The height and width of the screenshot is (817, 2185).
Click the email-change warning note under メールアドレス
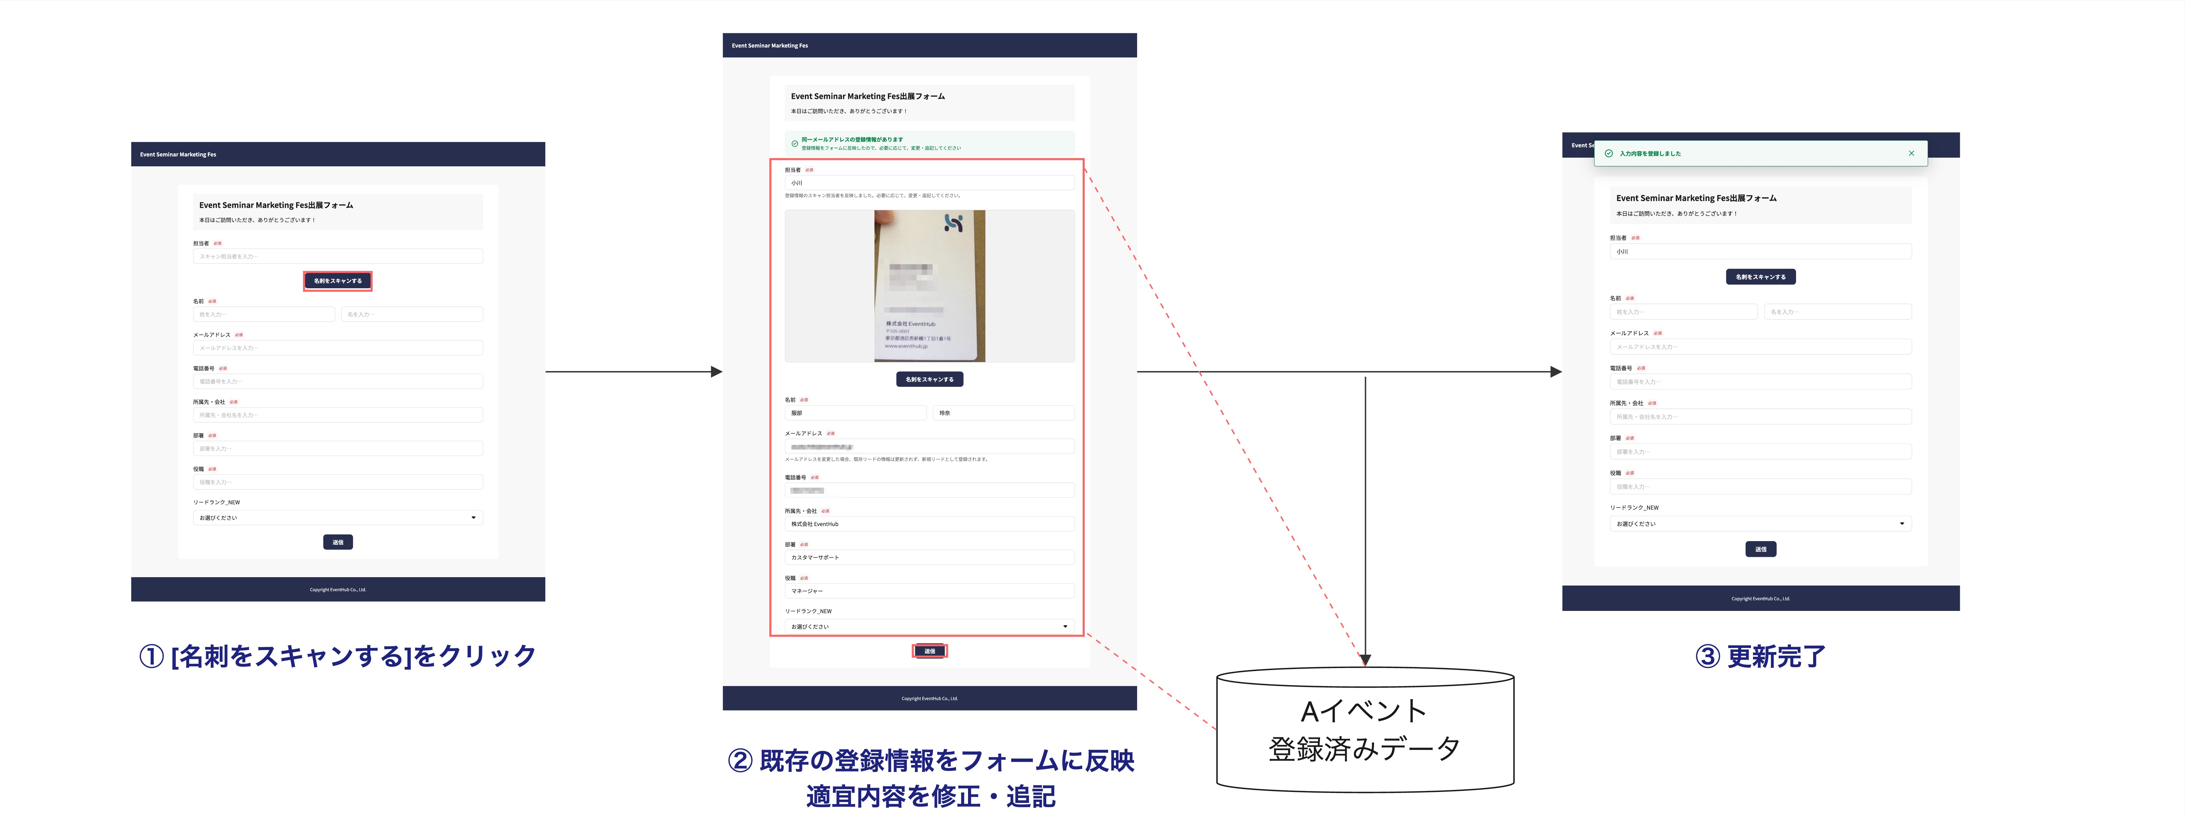click(886, 459)
